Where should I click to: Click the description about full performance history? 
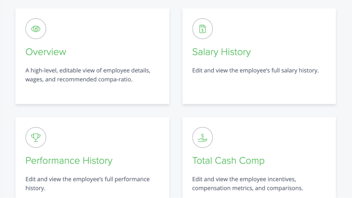click(x=88, y=184)
